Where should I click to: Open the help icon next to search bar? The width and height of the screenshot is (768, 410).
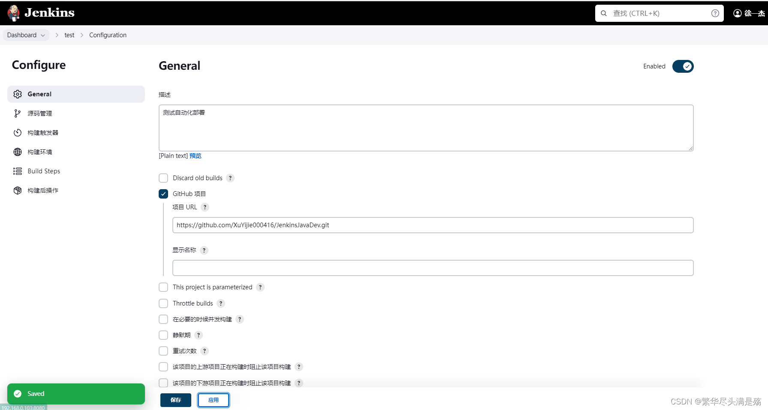[715, 13]
